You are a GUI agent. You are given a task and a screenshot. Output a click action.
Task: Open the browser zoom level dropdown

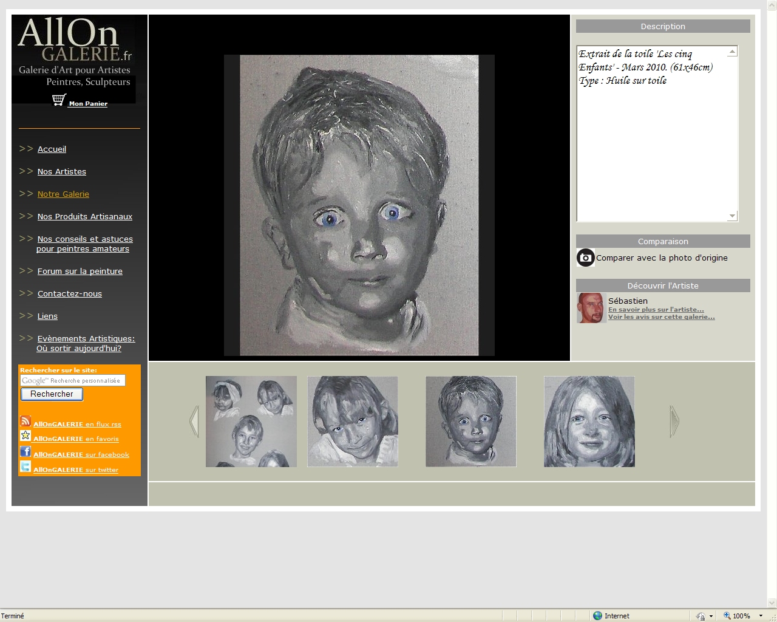tap(761, 616)
